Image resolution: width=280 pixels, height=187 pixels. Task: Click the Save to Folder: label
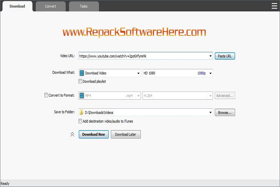pyautogui.click(x=64, y=112)
